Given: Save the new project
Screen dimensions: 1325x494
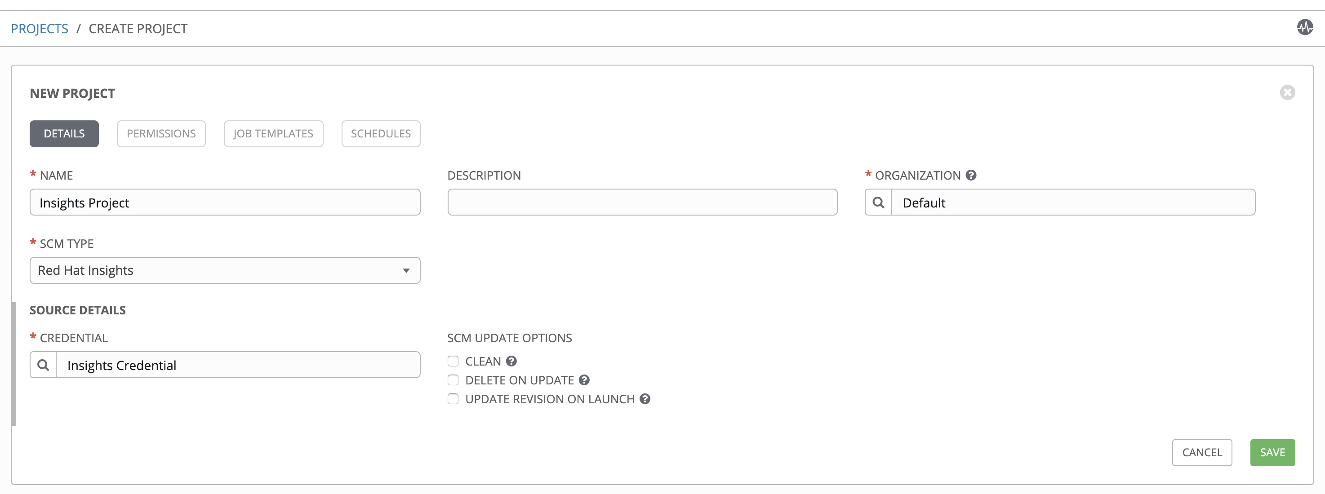Looking at the screenshot, I should pos(1272,452).
